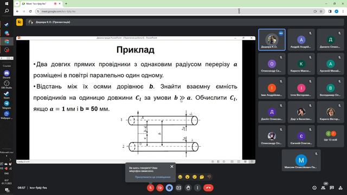Leave the call with the red hang-up button
This screenshot has width=347, height=195.
coord(208,188)
